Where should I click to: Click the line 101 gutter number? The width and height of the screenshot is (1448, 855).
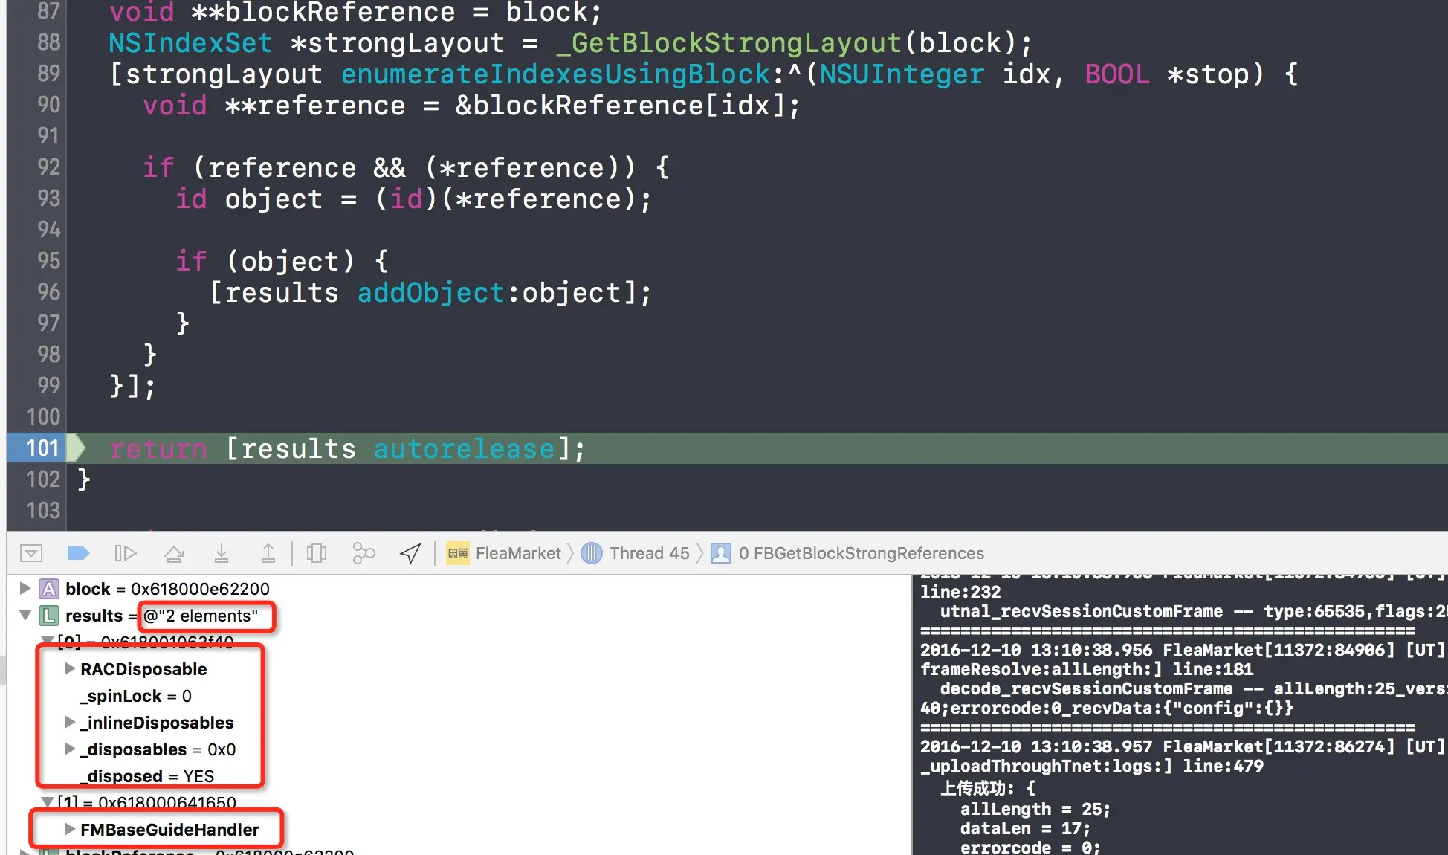pos(42,448)
